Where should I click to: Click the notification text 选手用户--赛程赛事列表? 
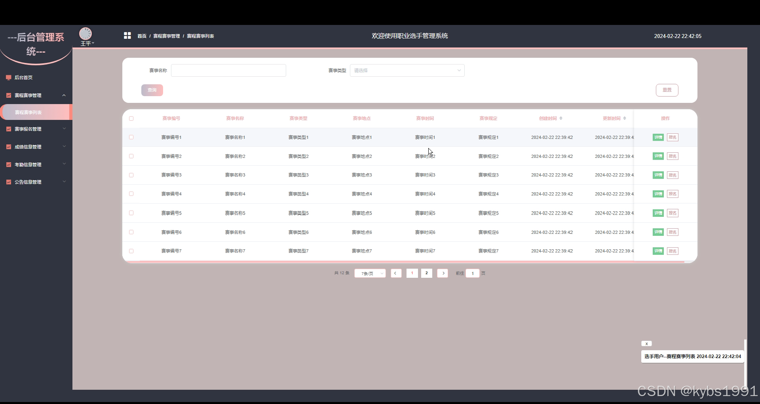(669, 357)
